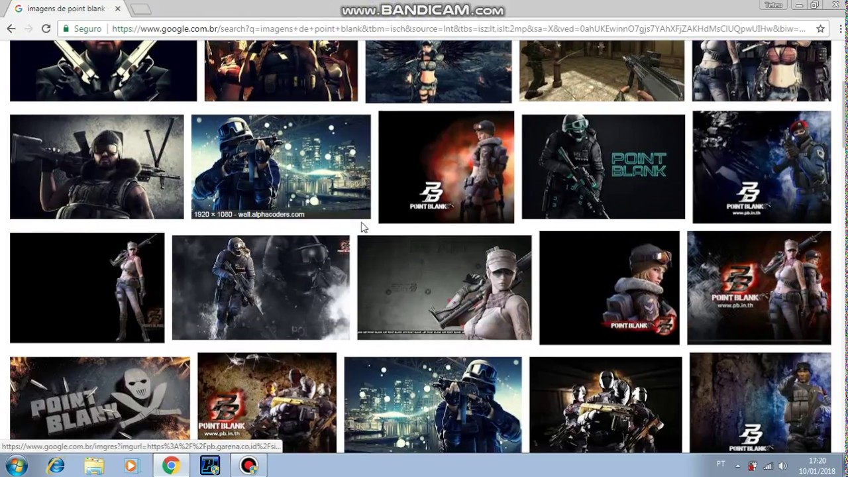Screen dimensions: 848x477
Task: Open woman in cap holding rifle image
Action: click(444, 288)
